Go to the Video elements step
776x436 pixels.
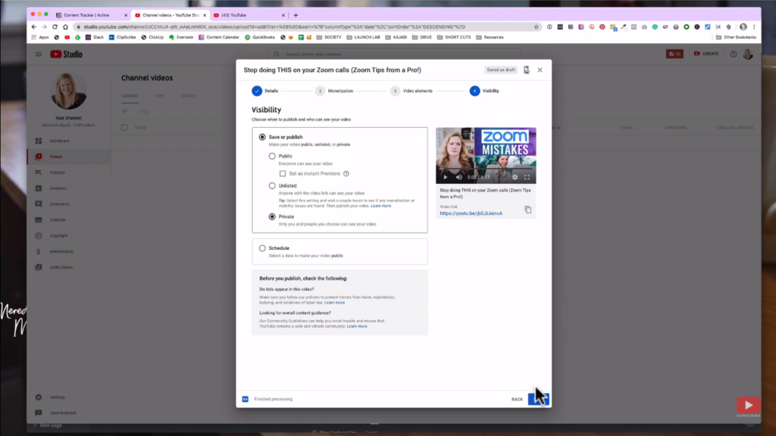[x=411, y=91]
